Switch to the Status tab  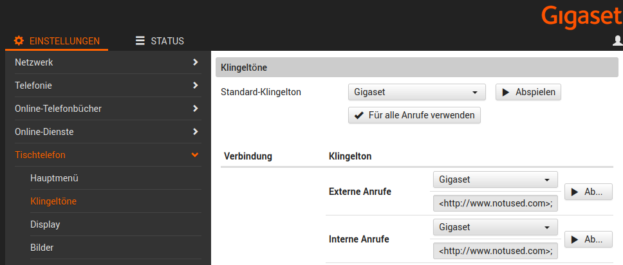[160, 41]
